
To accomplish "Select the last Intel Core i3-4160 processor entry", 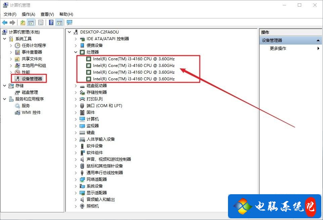I will click(x=134, y=79).
